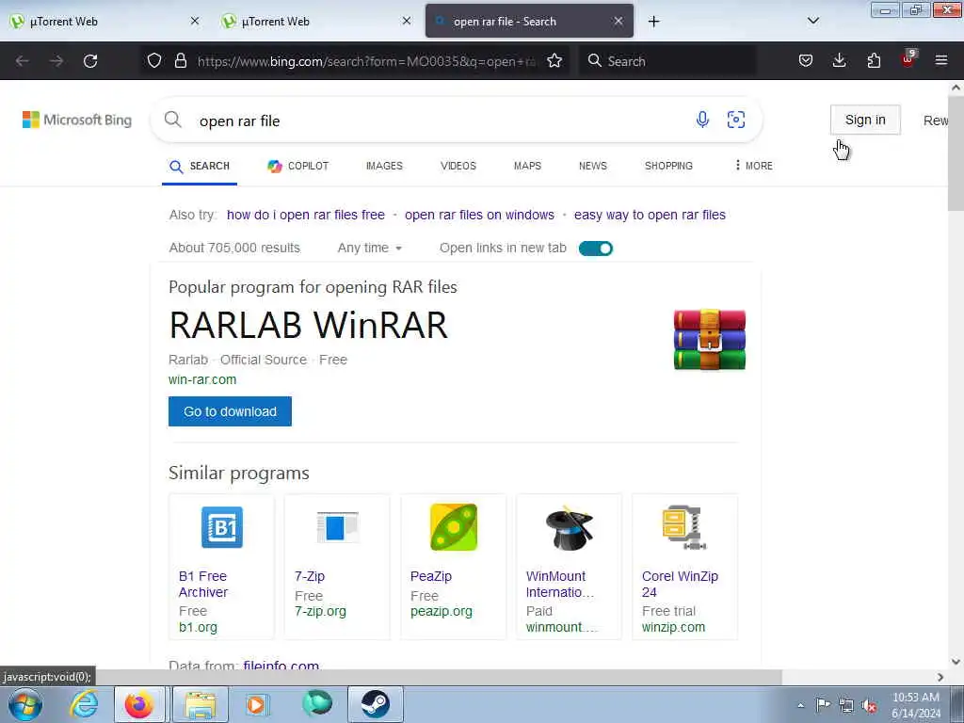Click the Bing search magnifier icon
The image size is (964, 723).
click(x=173, y=120)
